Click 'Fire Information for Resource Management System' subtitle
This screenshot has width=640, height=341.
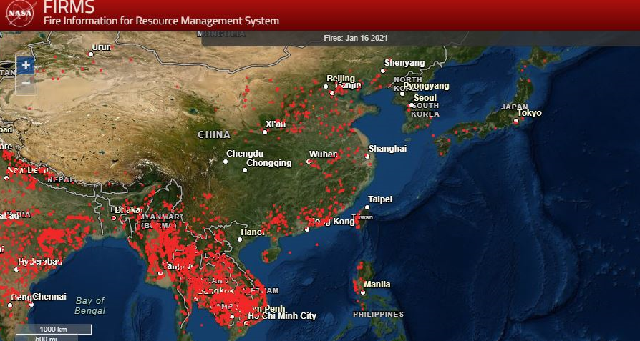(x=162, y=21)
